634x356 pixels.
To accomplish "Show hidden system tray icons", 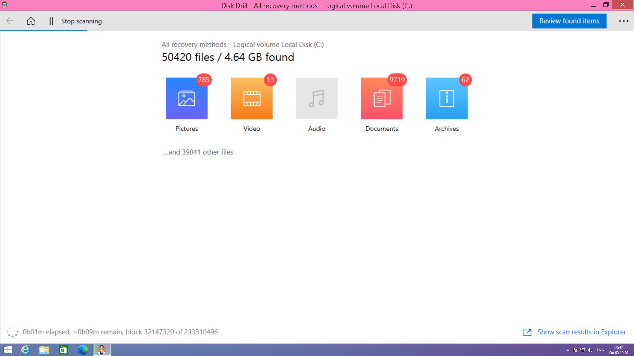I will (567, 350).
